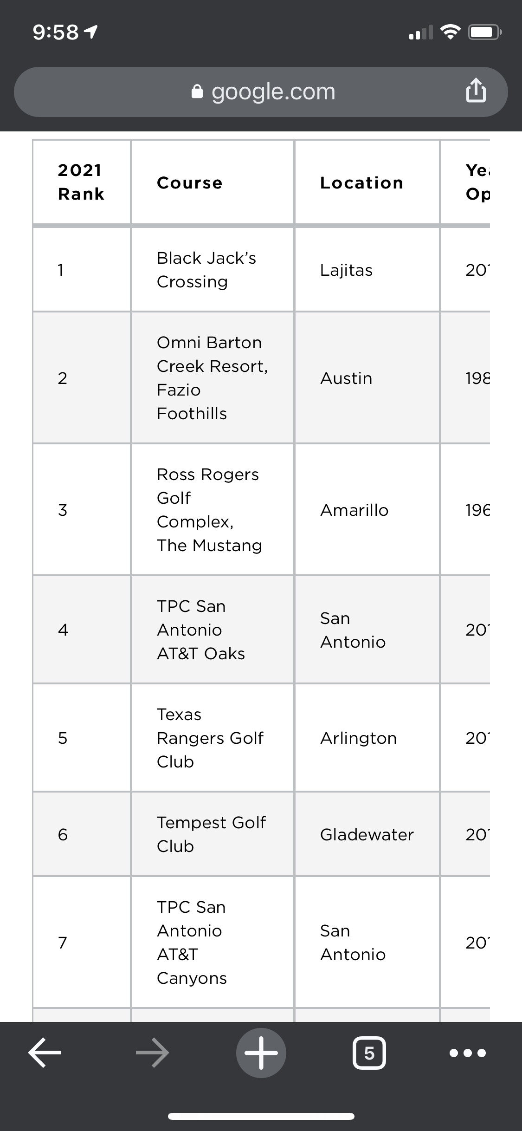Screen dimensions: 522x1131
Task: Tap Tempest Golf Club cell
Action: point(211,834)
